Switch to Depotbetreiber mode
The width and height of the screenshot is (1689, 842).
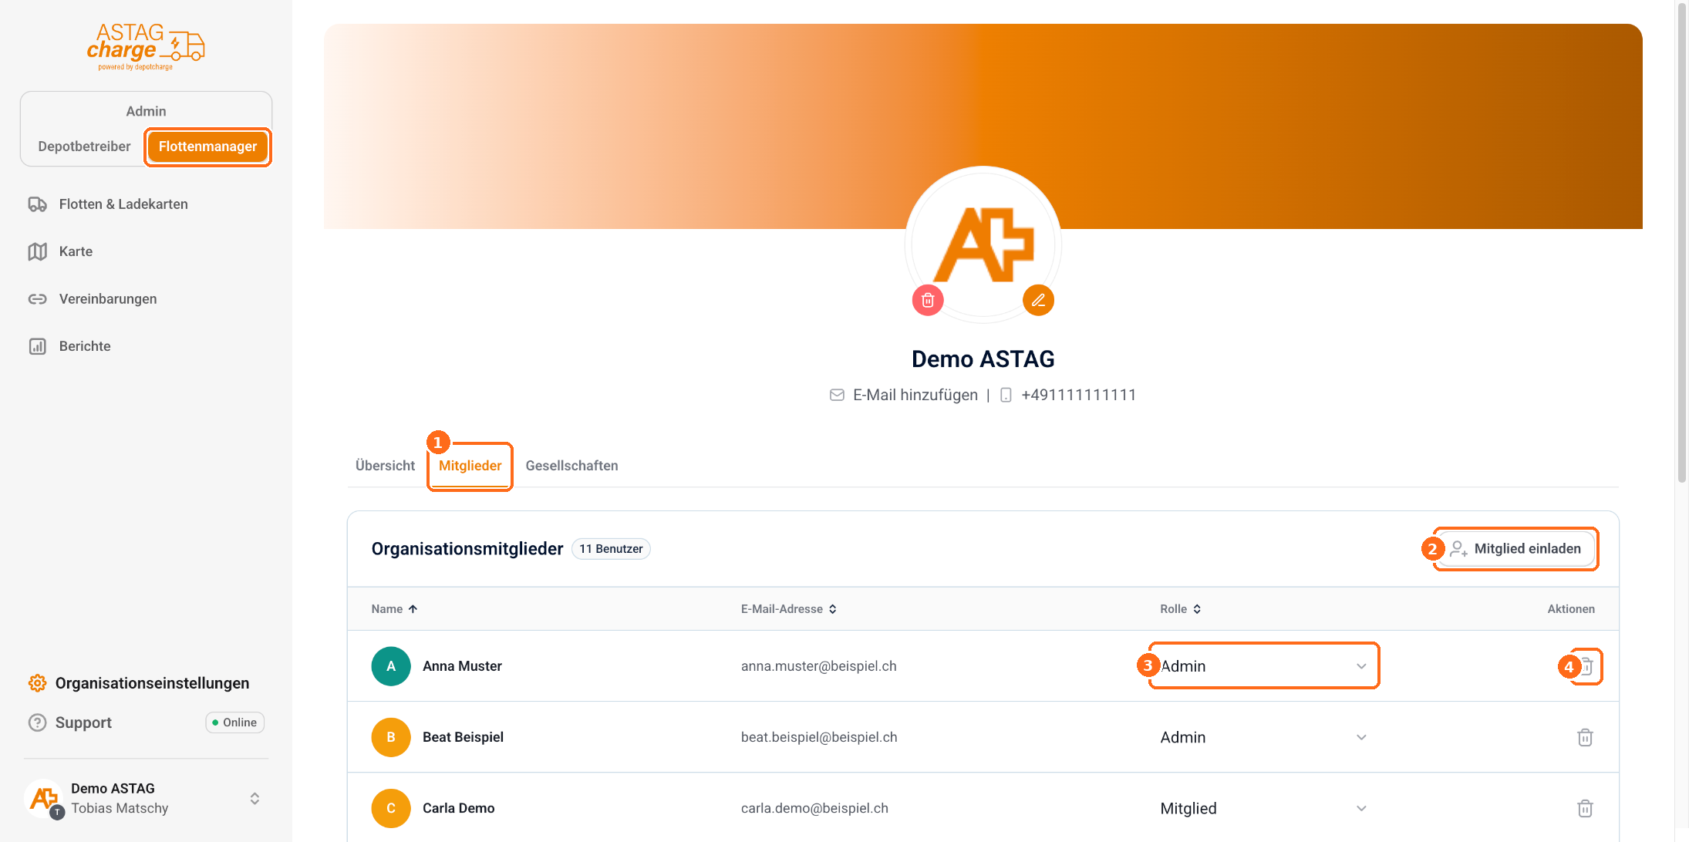tap(84, 147)
